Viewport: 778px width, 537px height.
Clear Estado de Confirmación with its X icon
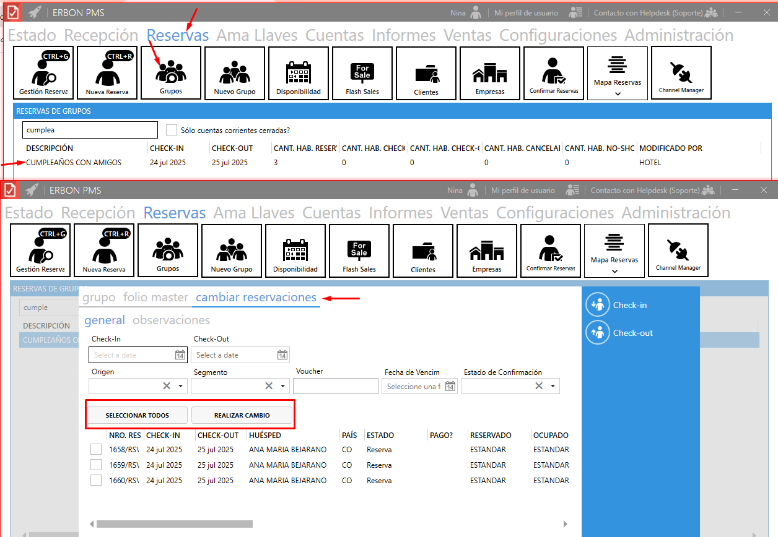tap(539, 386)
